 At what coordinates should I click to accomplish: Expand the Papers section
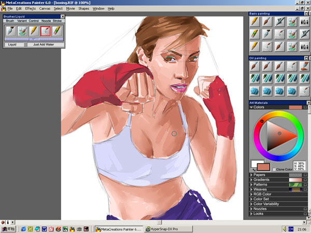[x=252, y=175]
